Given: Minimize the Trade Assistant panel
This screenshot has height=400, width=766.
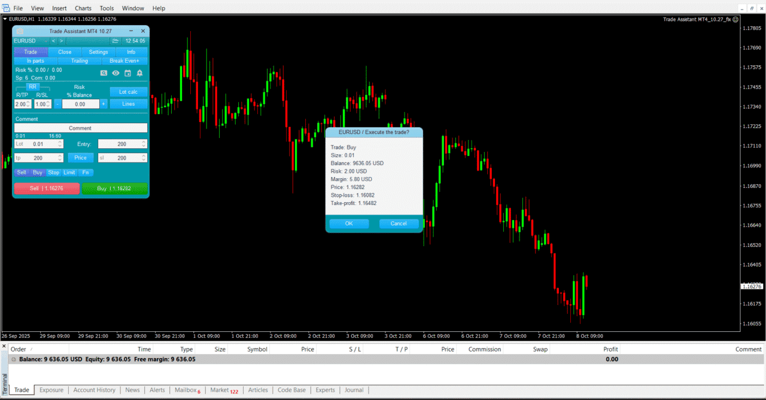Looking at the screenshot, I should tap(130, 31).
